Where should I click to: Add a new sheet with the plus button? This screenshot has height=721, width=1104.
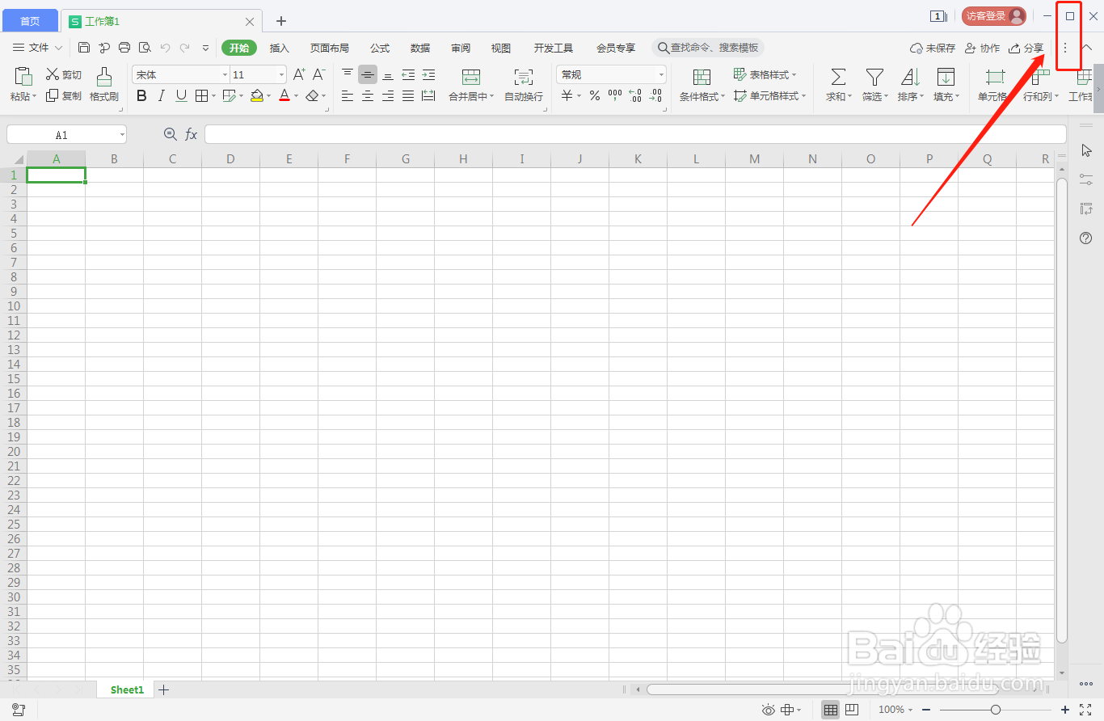tap(163, 689)
